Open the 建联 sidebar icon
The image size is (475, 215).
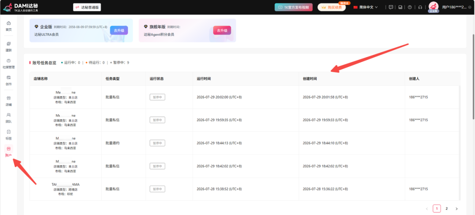8,46
